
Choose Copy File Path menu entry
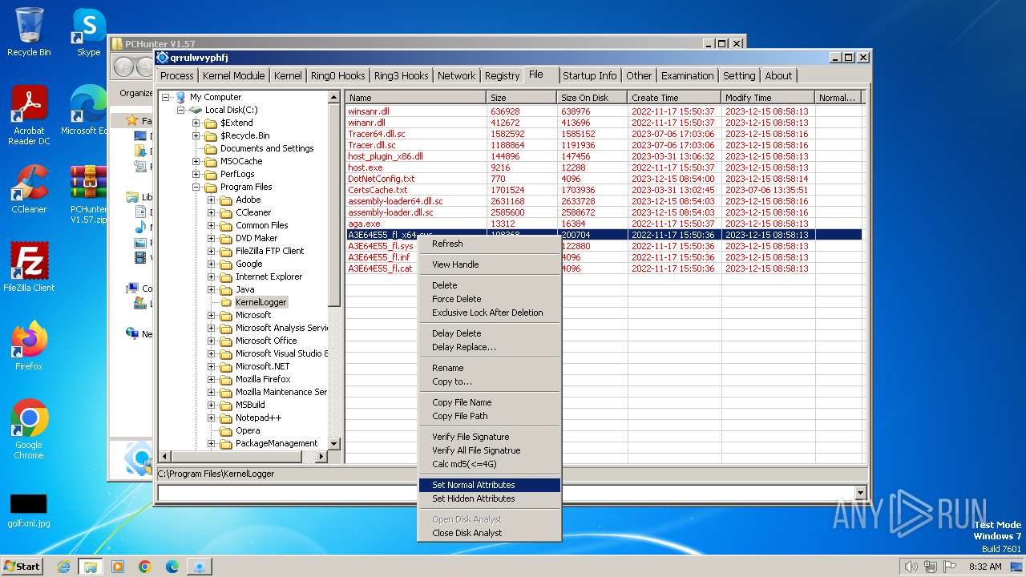[x=489, y=416]
